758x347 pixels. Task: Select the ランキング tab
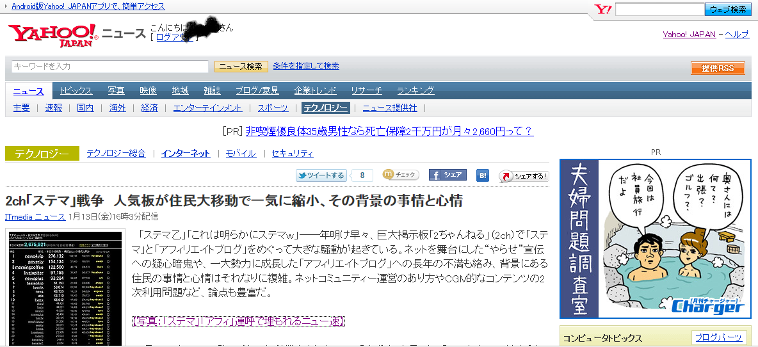tap(415, 90)
